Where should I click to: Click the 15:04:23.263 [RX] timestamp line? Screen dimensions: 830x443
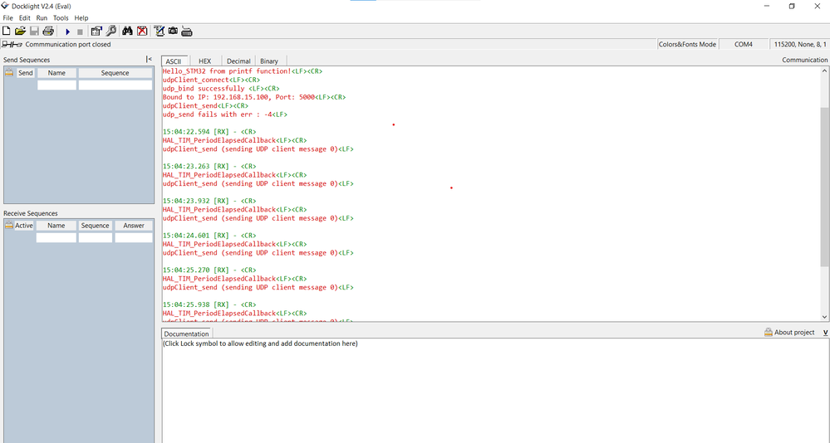(x=209, y=166)
